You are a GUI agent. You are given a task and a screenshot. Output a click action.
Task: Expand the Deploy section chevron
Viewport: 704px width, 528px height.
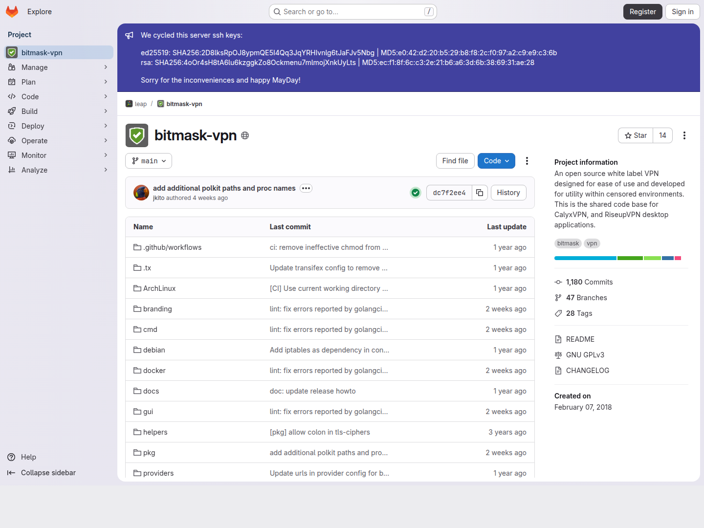pos(106,126)
